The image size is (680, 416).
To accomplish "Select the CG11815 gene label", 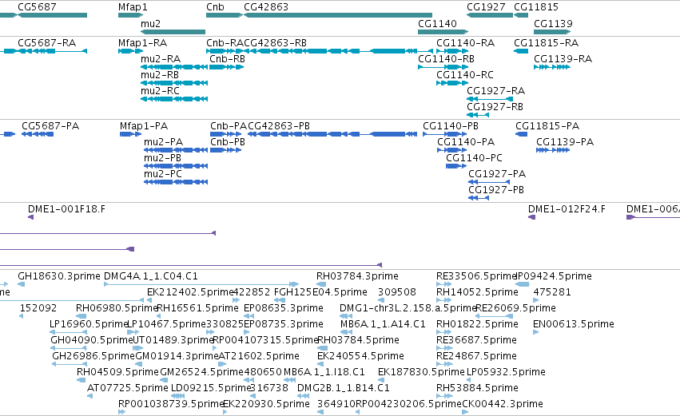I will pos(536,7).
